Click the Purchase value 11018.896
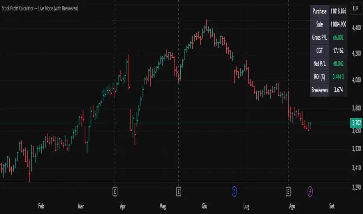This screenshot has width=363, height=214. [338, 11]
